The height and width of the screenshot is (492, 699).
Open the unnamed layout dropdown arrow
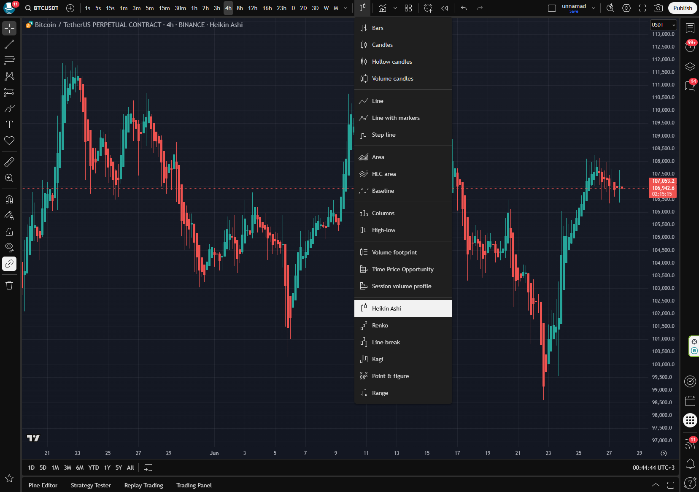tap(594, 8)
